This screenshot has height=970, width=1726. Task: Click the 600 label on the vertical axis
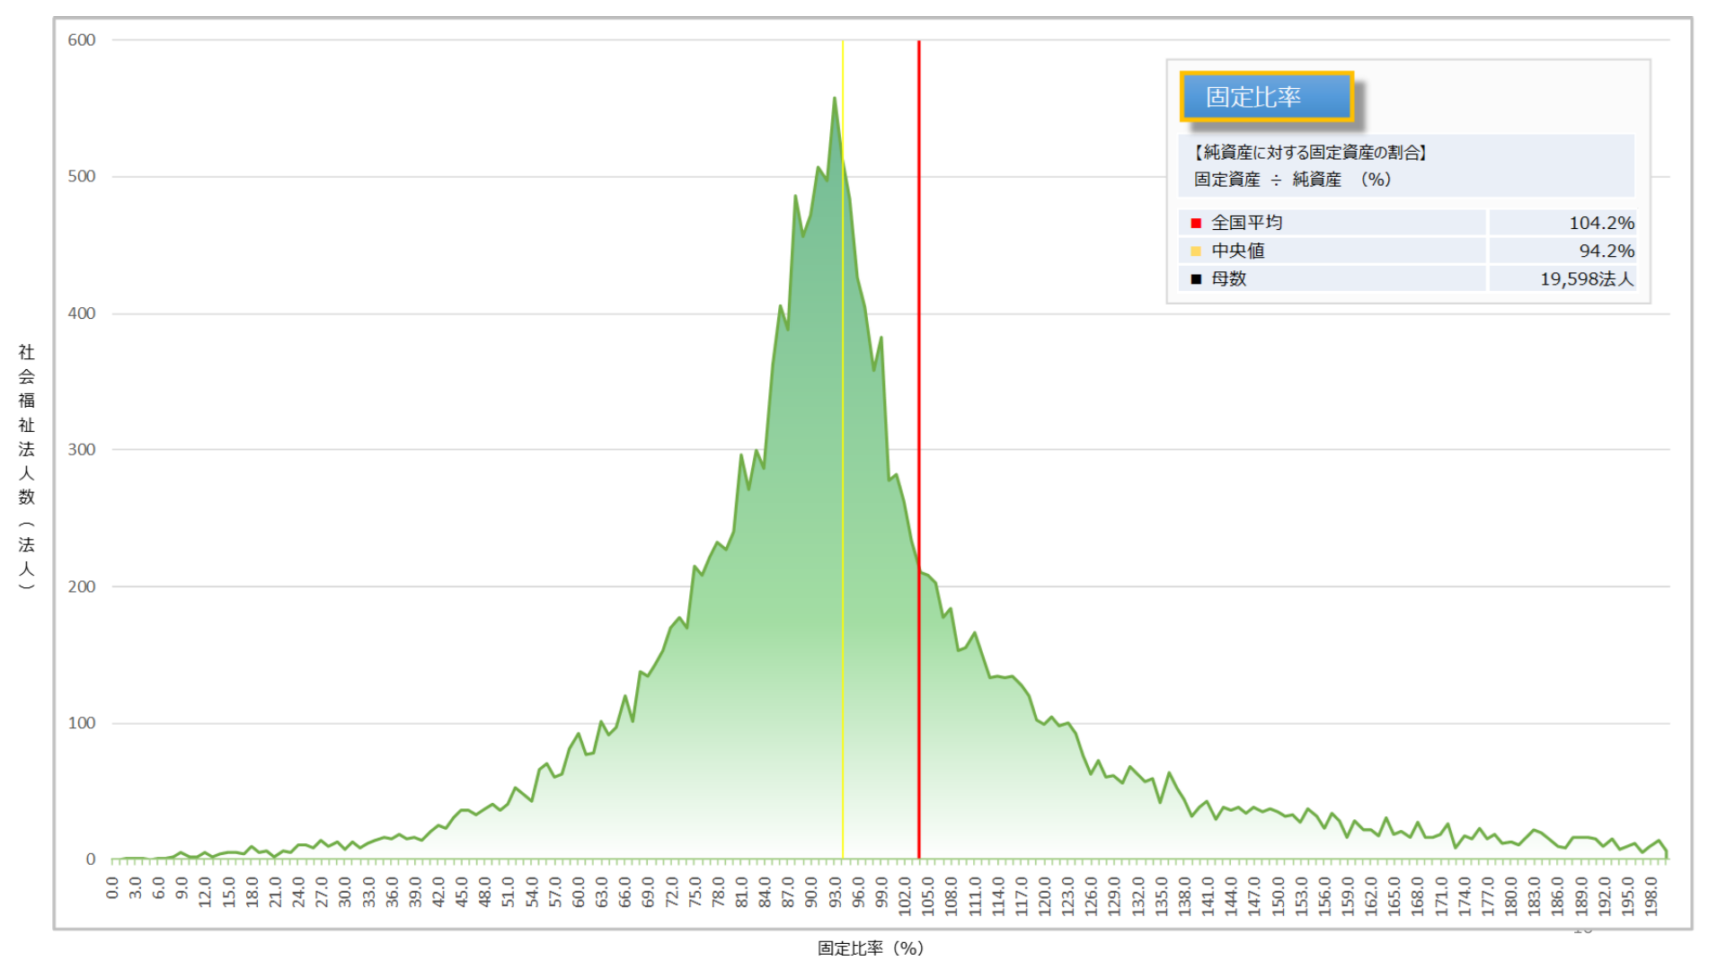[82, 40]
